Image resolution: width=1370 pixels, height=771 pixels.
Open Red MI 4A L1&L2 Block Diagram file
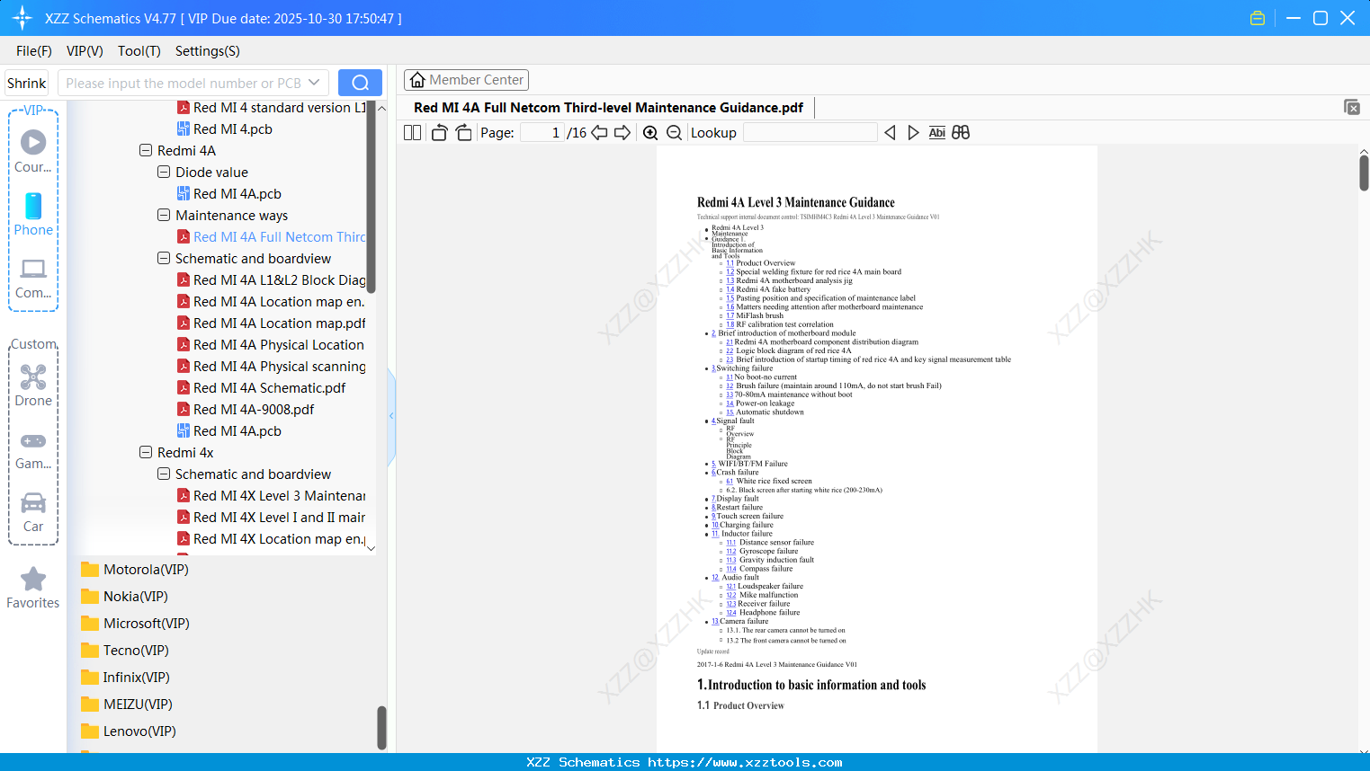pyautogui.click(x=272, y=279)
